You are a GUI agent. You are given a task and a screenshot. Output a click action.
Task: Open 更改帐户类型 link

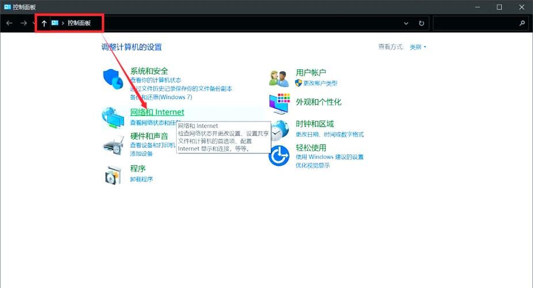coord(320,83)
